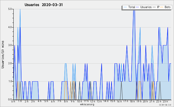Click the 'Usuarios/10 mins' y-axis label
Viewport: 174px width, 107px height.
click(x=3, y=54)
